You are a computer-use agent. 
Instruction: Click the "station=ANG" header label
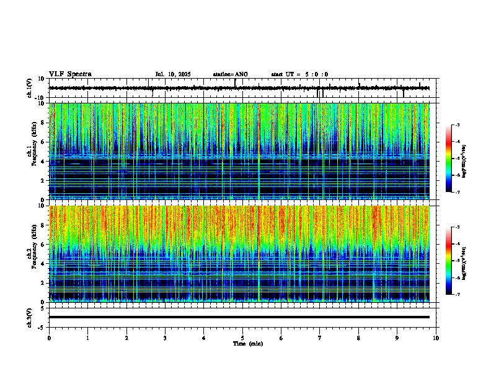(230, 74)
